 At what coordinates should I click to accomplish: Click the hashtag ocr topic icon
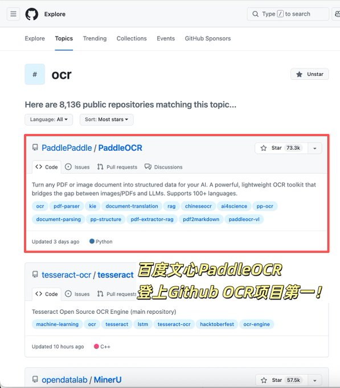[x=35, y=74]
